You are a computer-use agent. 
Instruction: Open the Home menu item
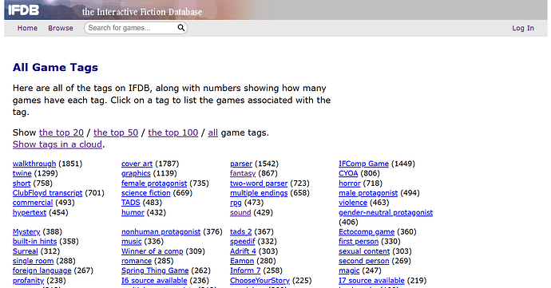click(x=27, y=28)
